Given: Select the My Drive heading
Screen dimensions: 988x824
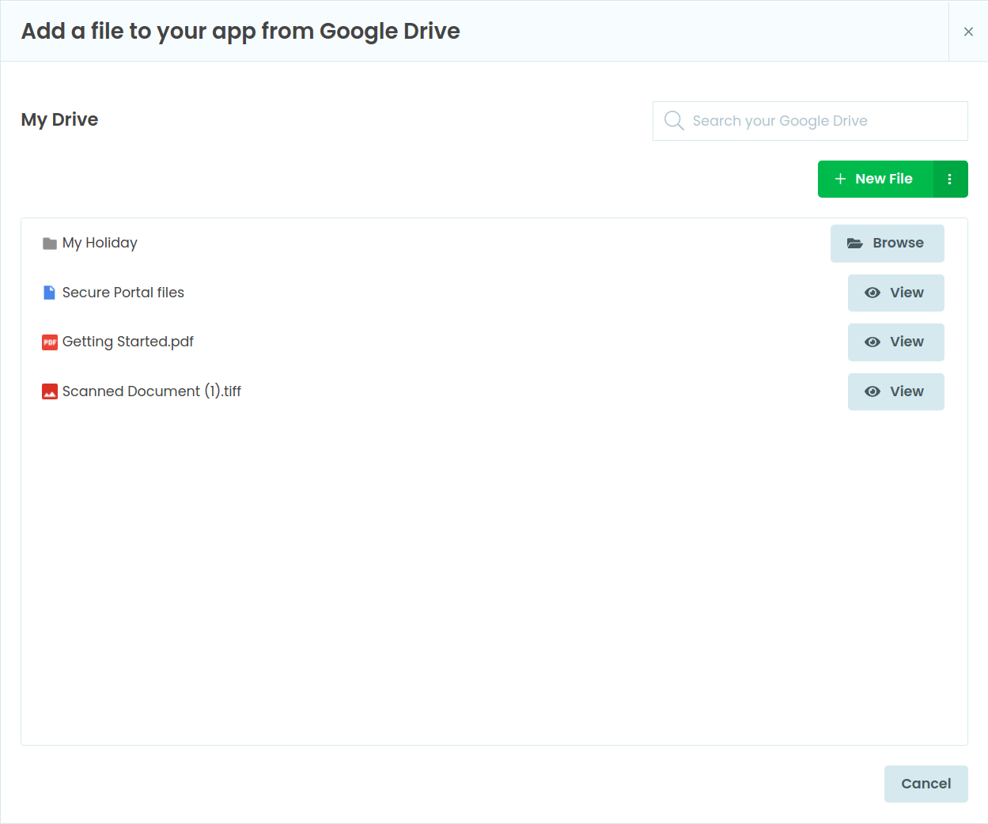Looking at the screenshot, I should tap(59, 119).
